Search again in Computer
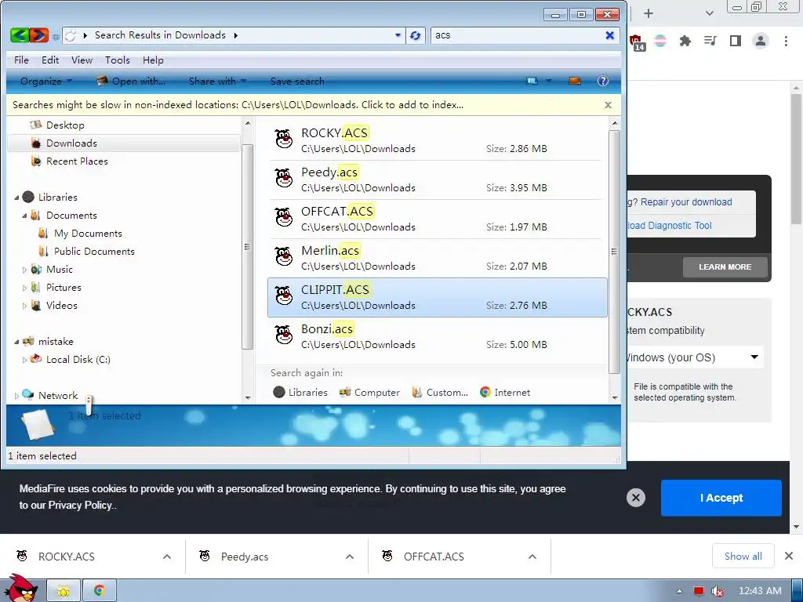This screenshot has width=803, height=602. 369,393
